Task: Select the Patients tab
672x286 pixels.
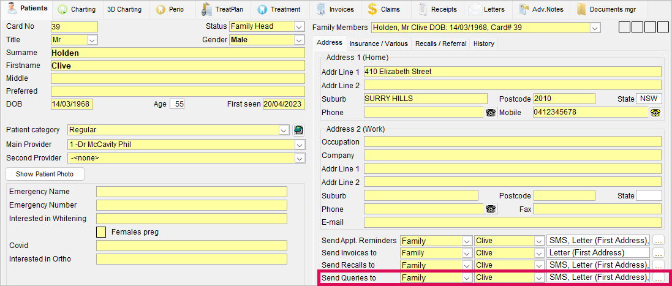Action: click(26, 9)
